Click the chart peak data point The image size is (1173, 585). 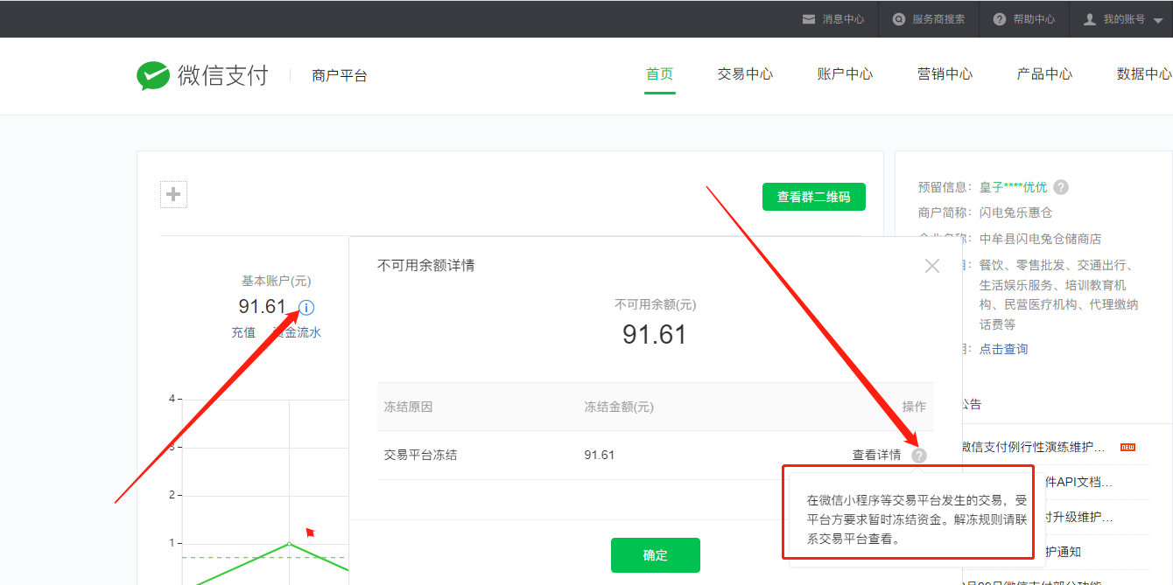tap(290, 544)
